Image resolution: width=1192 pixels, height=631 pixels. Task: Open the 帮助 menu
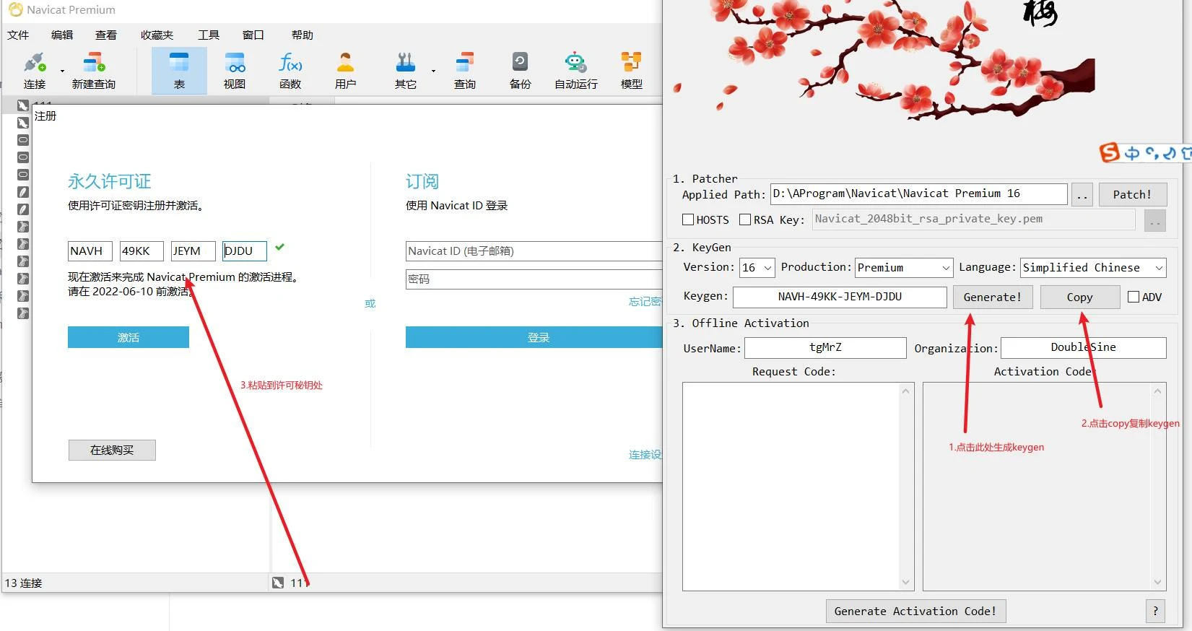[x=303, y=35]
